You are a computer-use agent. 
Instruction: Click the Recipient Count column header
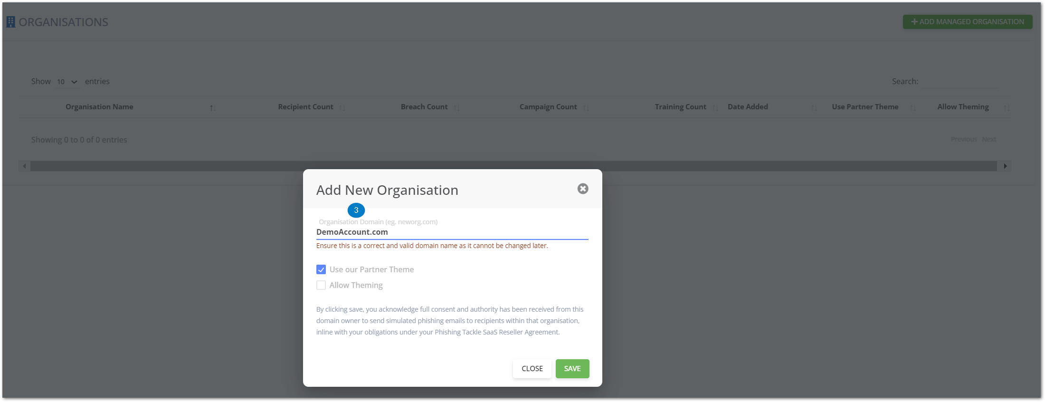305,107
